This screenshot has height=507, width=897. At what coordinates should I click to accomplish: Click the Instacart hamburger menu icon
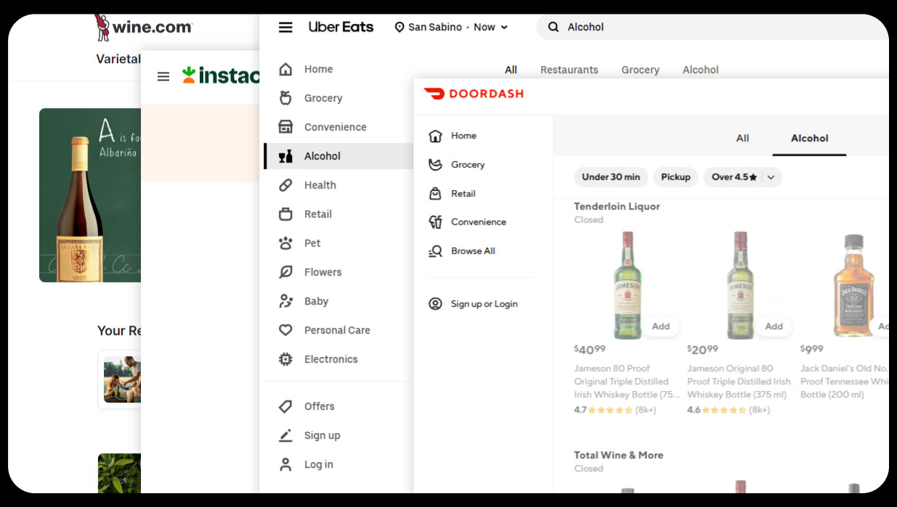pyautogui.click(x=163, y=76)
